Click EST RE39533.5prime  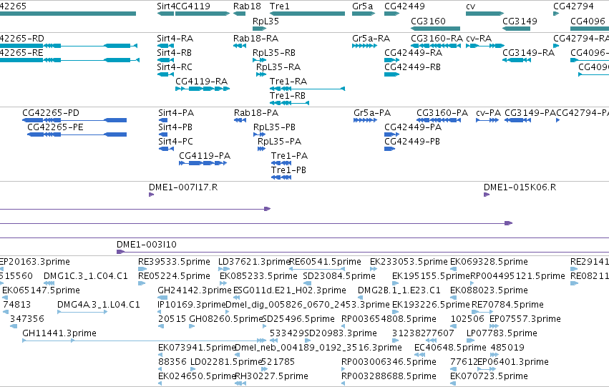[x=142, y=269]
